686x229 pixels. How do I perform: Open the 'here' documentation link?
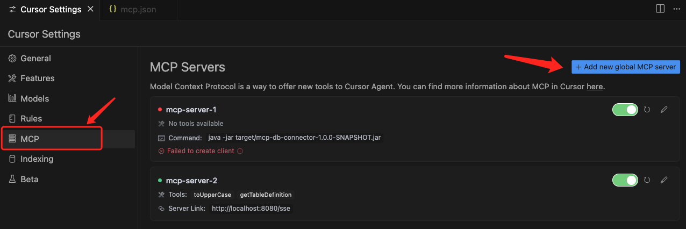click(594, 86)
